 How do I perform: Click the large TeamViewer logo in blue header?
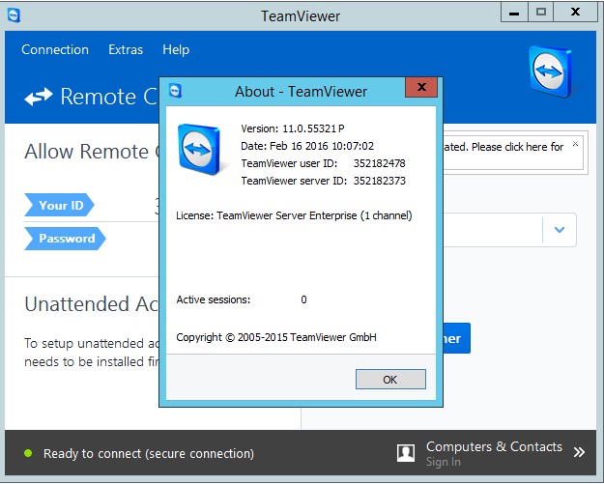(x=550, y=71)
